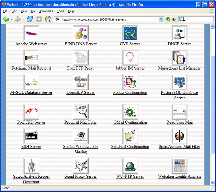
Task: Open the Webalizer Logfile Analysis link
Action: pyautogui.click(x=179, y=177)
